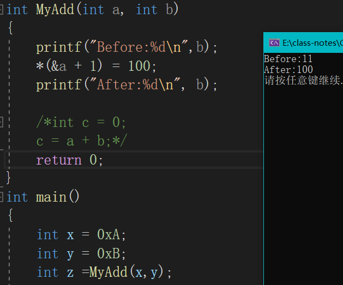Screen dimensions: 343x285
Task: Collapse the block comment outline toggle
Action: pos(1,122)
